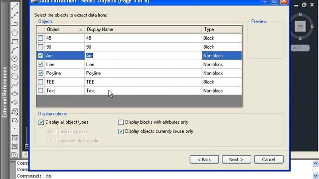Screen dimensions: 319x179
Task: Click the Non-block type cell for Text
Action: click(x=222, y=90)
